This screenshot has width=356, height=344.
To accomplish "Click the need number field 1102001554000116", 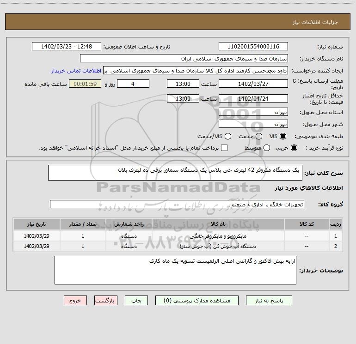I will (x=253, y=47).
